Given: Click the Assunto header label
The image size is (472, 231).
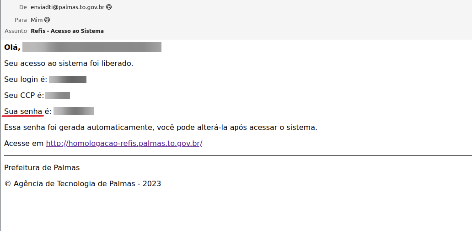Looking at the screenshot, I should (x=16, y=31).
